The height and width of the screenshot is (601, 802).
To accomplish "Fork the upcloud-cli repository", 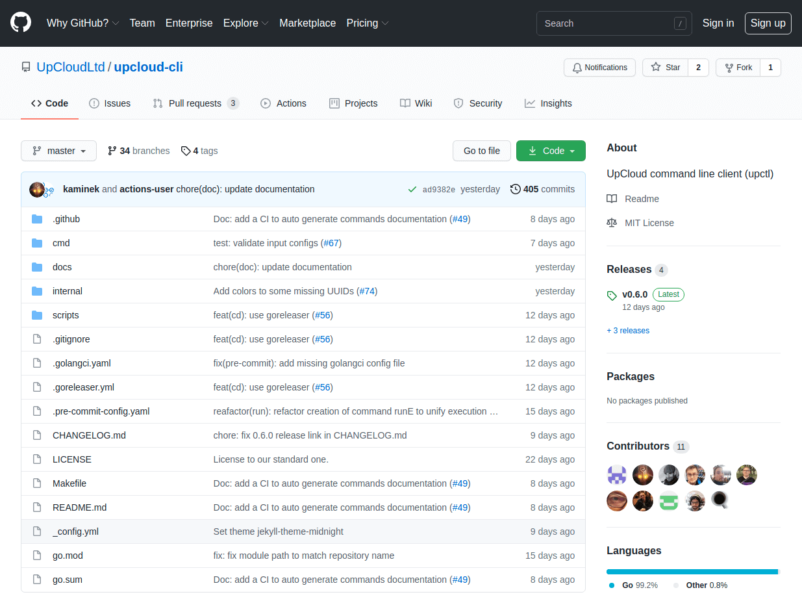I will (x=738, y=68).
